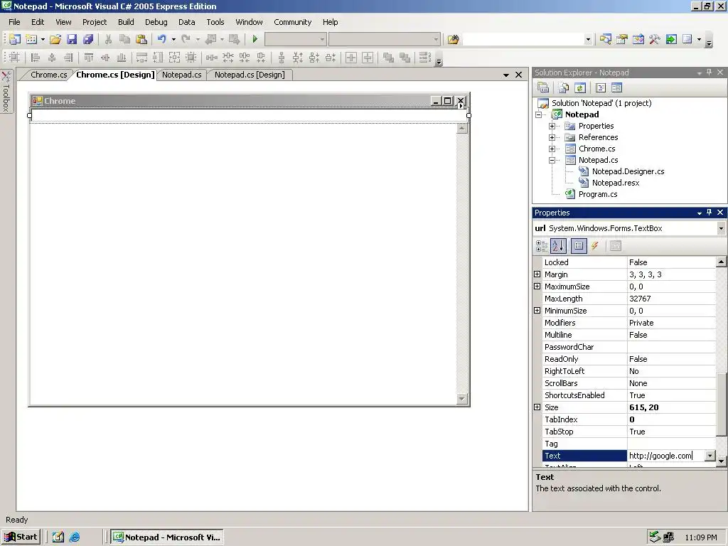Viewport: 728px width, 546px height.
Task: Open the Find combo box dropdown in toolbar
Action: point(588,40)
